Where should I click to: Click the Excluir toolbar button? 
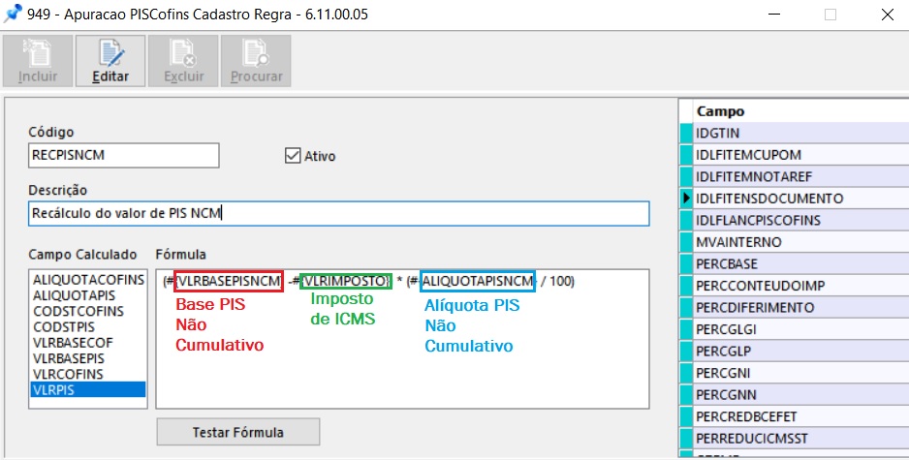(x=183, y=61)
